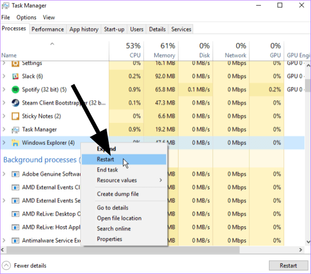
Task: Click the AMD External Events Service icon
Action: 15,201
